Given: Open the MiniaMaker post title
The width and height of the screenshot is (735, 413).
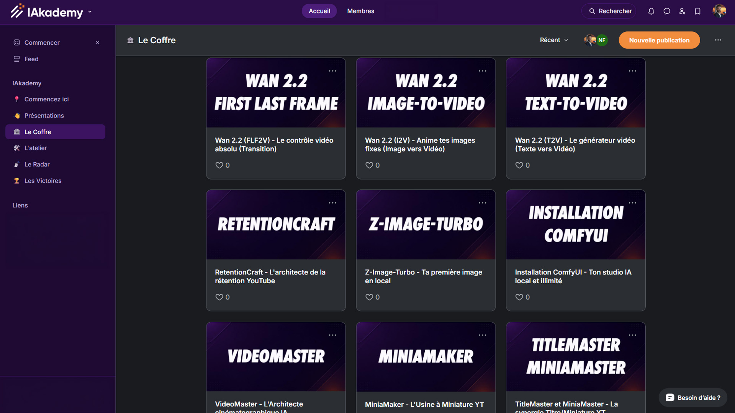Looking at the screenshot, I should coord(424,405).
